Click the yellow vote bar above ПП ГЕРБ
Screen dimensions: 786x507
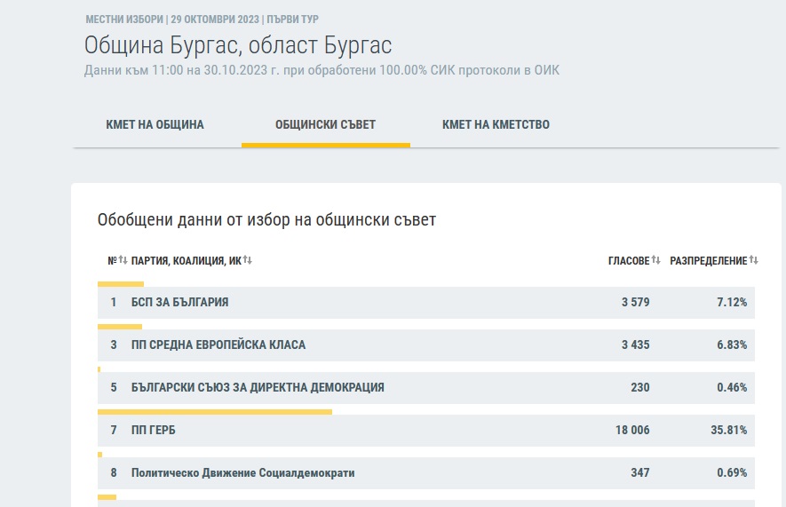coord(214,412)
